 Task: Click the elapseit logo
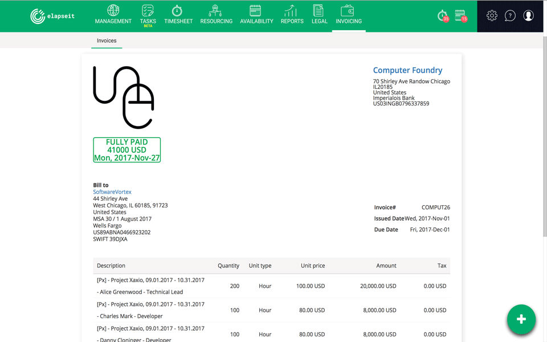[52, 16]
